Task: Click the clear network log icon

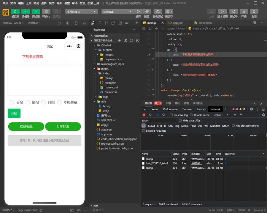Action: click(150, 115)
